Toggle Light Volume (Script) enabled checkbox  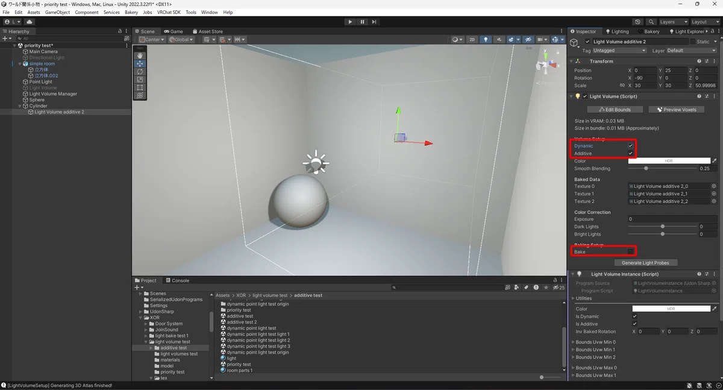[585, 96]
